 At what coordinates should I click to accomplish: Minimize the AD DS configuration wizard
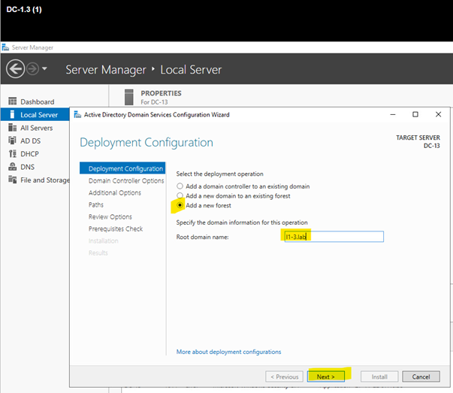tap(393, 114)
